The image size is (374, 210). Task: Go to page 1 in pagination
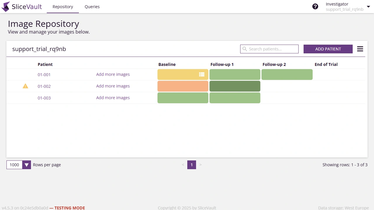(192, 165)
